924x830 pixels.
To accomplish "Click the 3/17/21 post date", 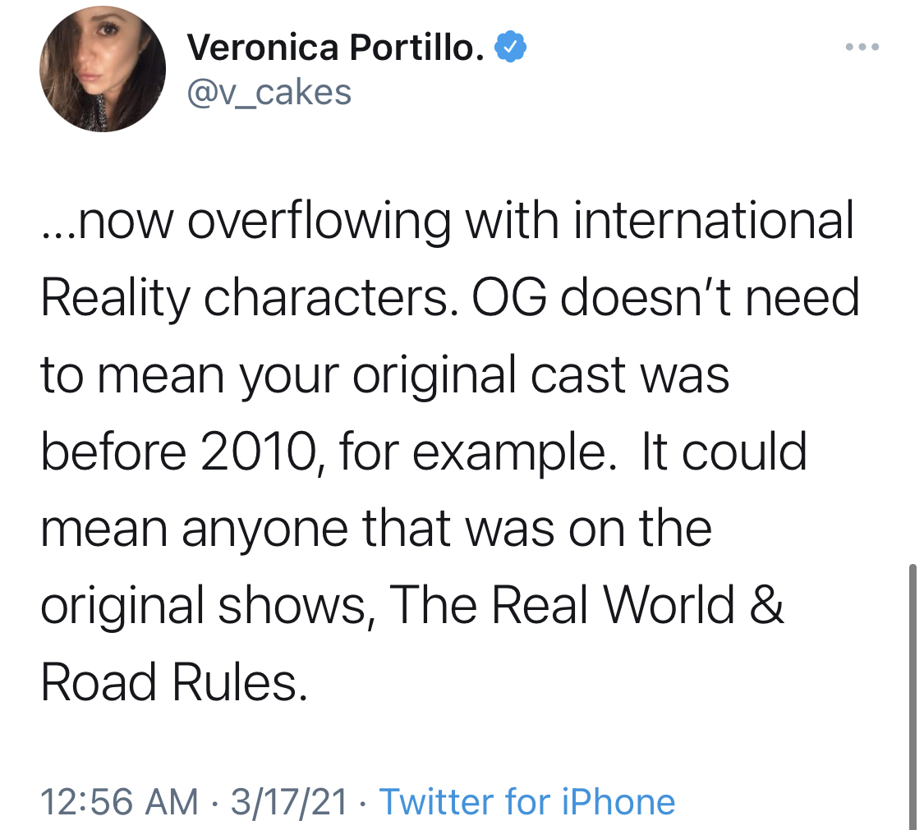I will [x=289, y=802].
